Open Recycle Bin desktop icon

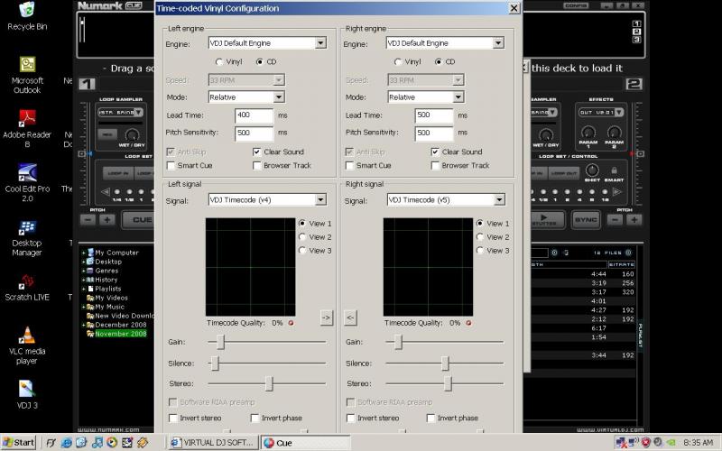click(x=27, y=16)
